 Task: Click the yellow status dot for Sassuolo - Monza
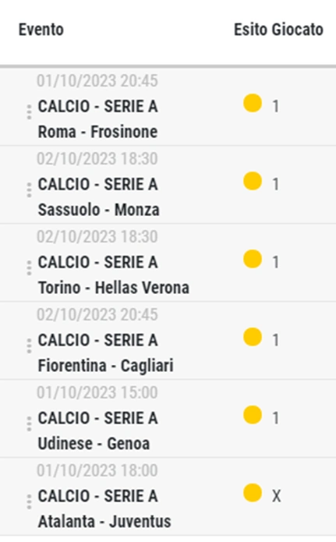coord(253,181)
